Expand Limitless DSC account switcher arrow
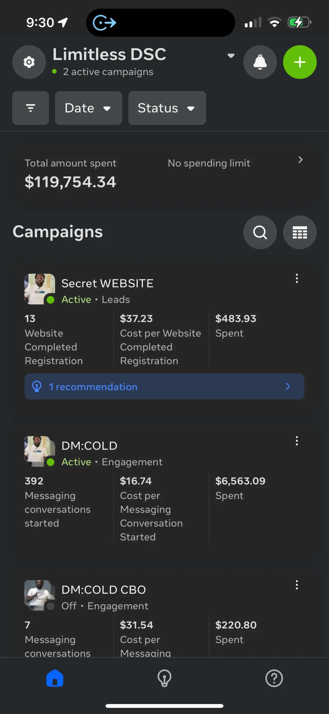This screenshot has width=329, height=714. point(231,56)
